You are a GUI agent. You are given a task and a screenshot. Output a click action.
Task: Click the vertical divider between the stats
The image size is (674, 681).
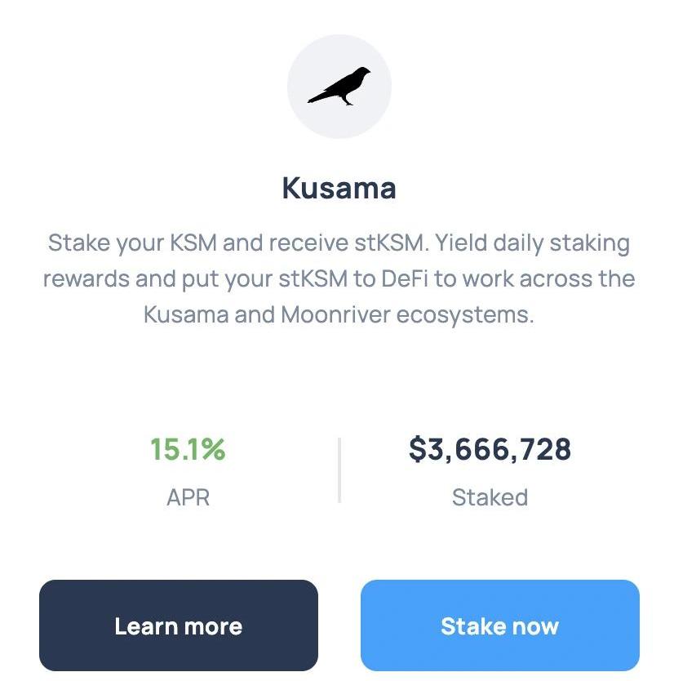point(339,470)
